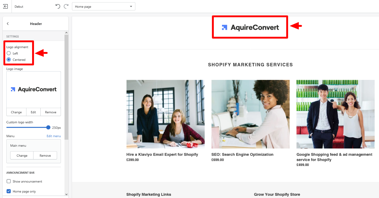379x198 pixels.
Task: Click Change under Logo image
Action: click(x=16, y=112)
